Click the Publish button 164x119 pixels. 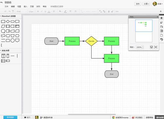[x=138, y=4]
